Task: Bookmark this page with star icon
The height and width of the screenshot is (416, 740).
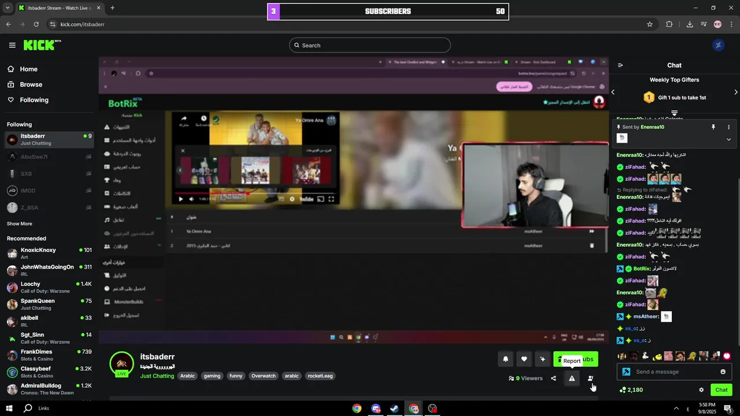Action: pos(650,24)
